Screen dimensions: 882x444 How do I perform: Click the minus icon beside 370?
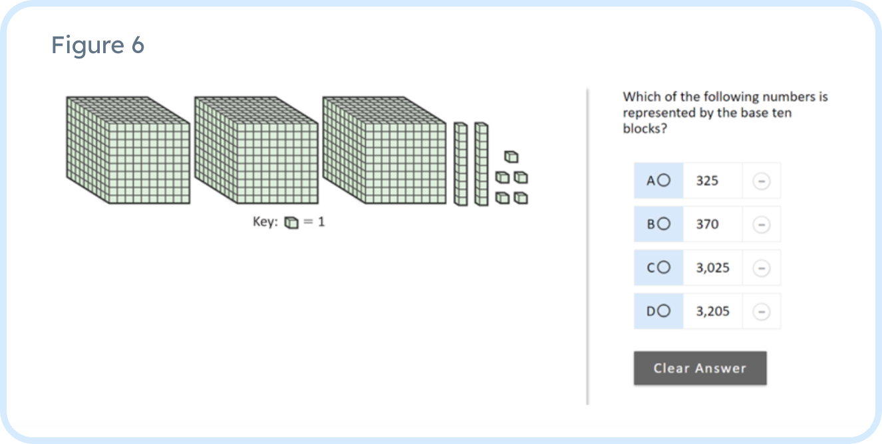point(762,225)
